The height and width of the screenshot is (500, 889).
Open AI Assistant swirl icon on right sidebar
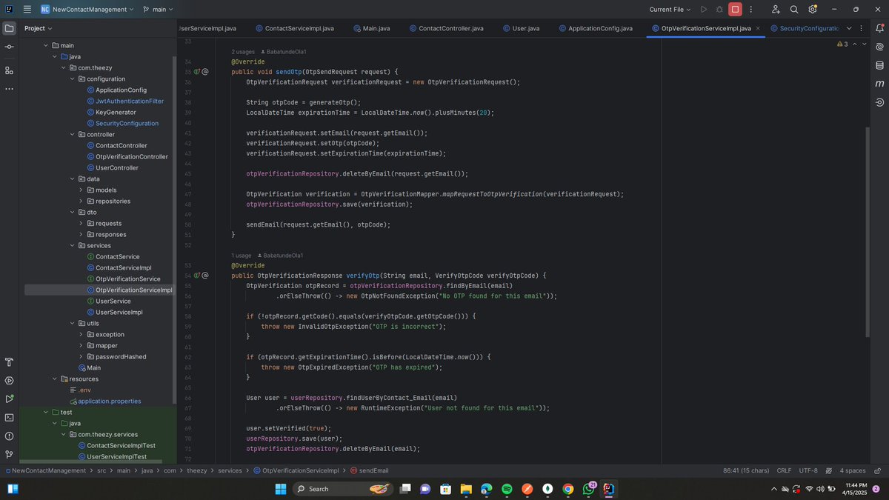click(x=879, y=47)
